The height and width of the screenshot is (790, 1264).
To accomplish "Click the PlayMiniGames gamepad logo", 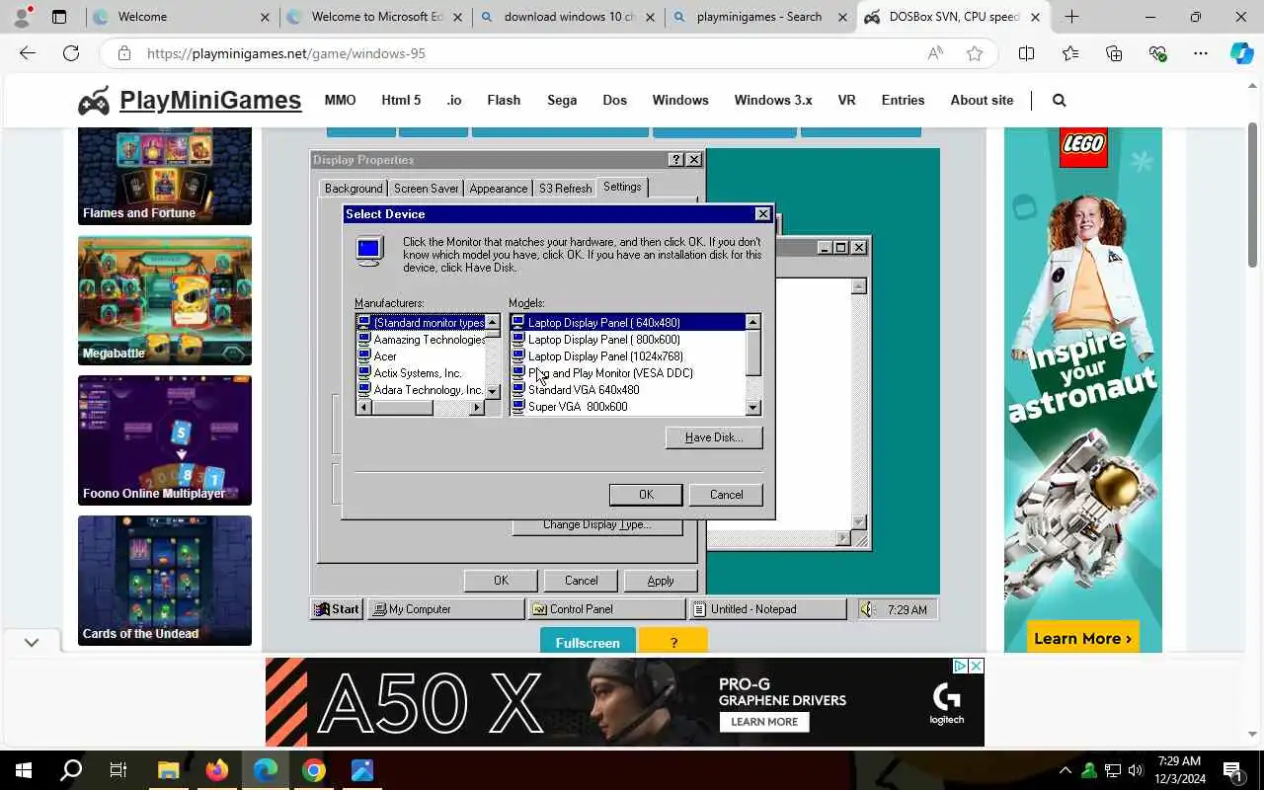I will 95,101.
